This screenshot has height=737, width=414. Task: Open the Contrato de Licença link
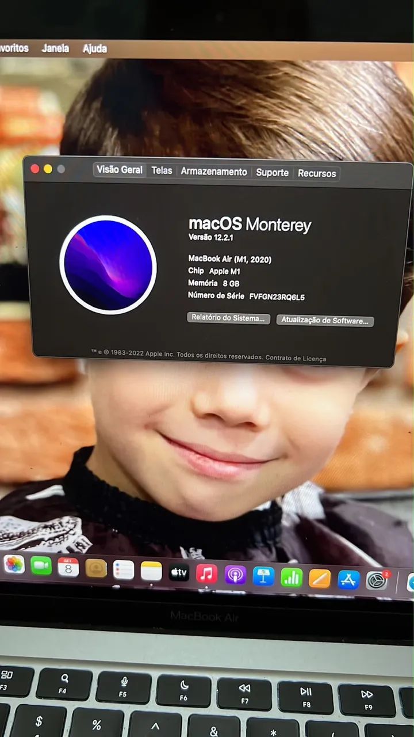pos(296,358)
